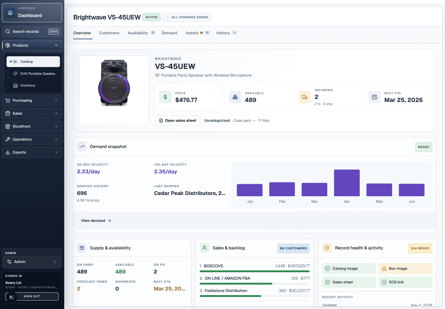The image size is (445, 309).
Task: Click the 3/4 Ready badge
Action: (x=420, y=248)
